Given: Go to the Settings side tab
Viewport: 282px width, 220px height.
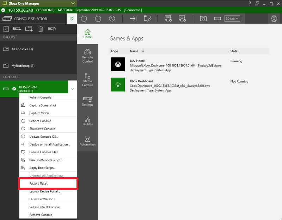Looking at the screenshot, I should [87, 102].
